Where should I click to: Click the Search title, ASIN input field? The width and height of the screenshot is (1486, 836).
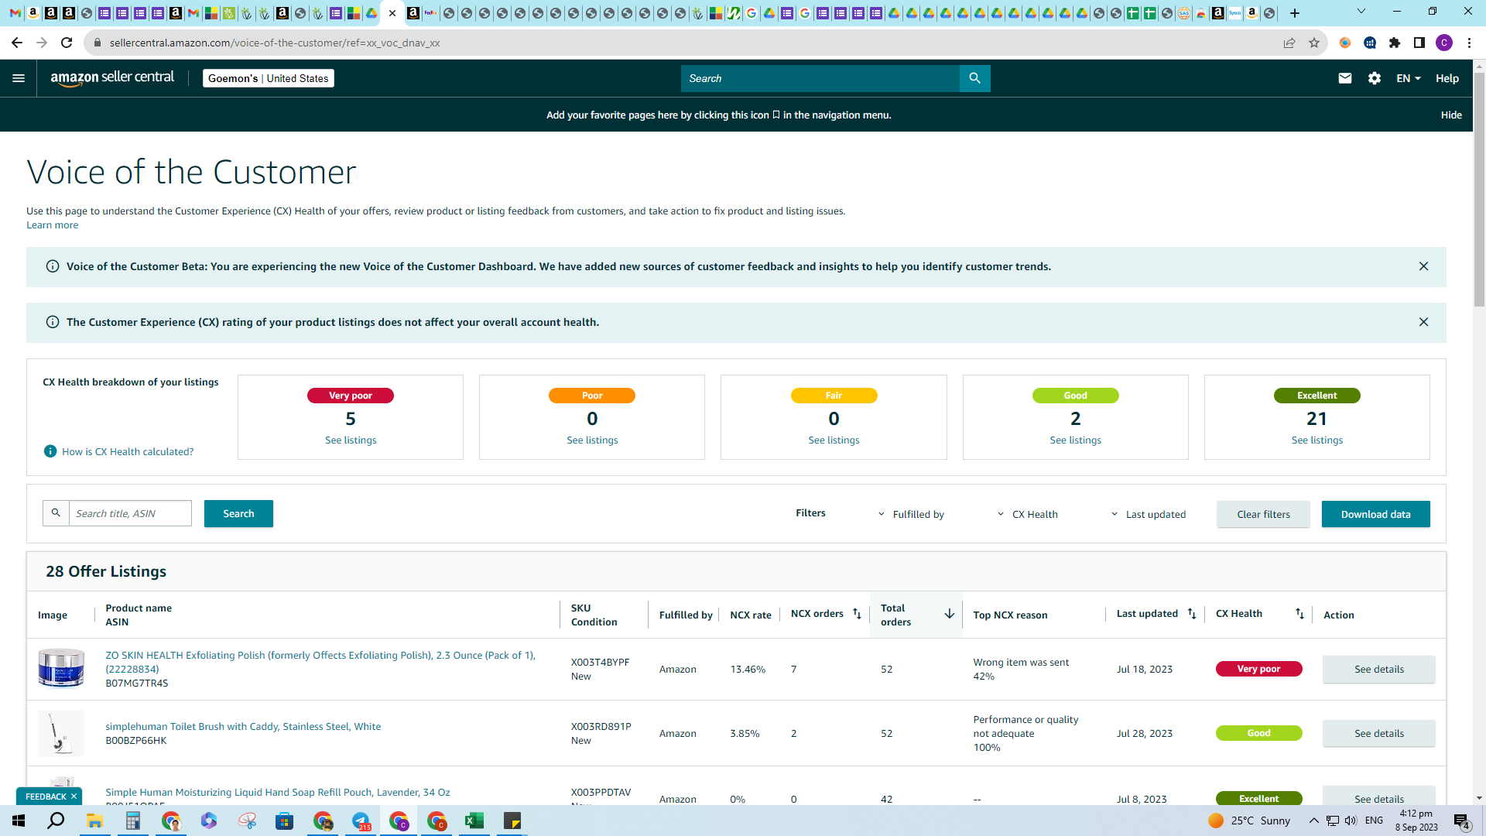(x=130, y=513)
